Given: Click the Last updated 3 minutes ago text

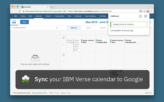Looking at the screenshot, I should click(x=122, y=31).
